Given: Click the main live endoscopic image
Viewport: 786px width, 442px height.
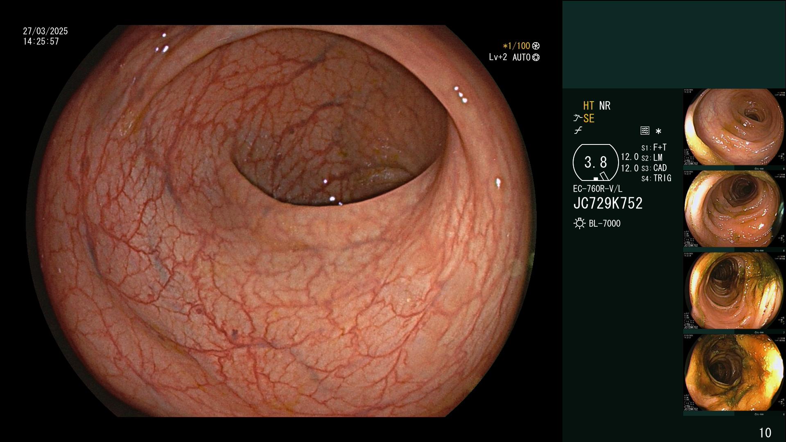Looking at the screenshot, I should tap(281, 221).
